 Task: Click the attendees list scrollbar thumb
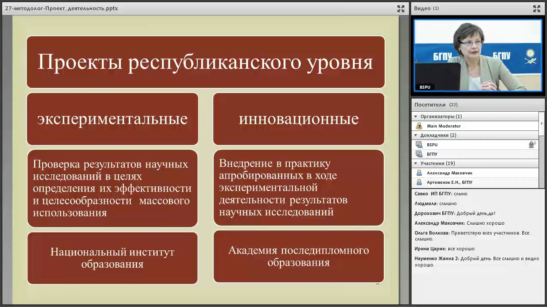tap(542, 124)
